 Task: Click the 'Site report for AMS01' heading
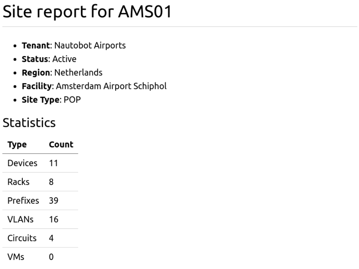[x=87, y=12]
